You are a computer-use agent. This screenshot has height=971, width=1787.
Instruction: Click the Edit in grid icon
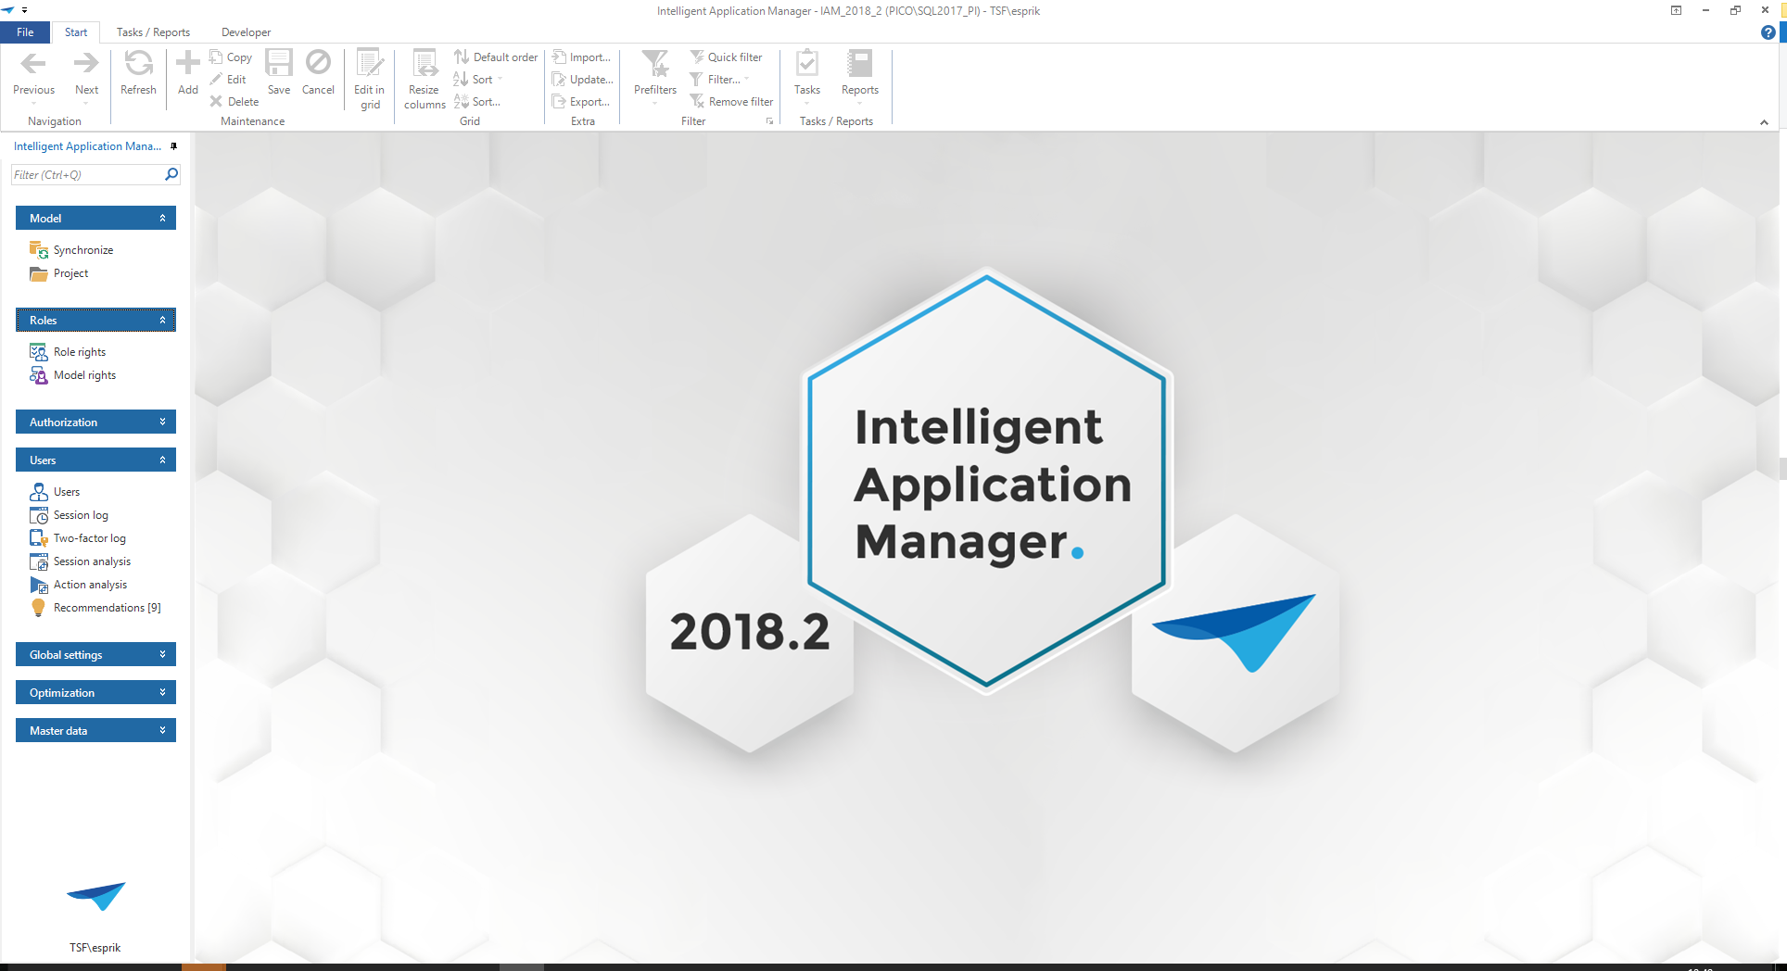pos(369,65)
